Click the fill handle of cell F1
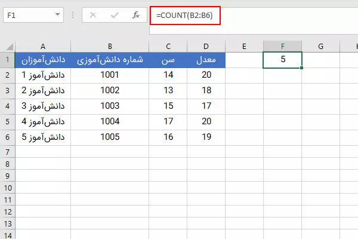358x239 pixels. pos(302,68)
